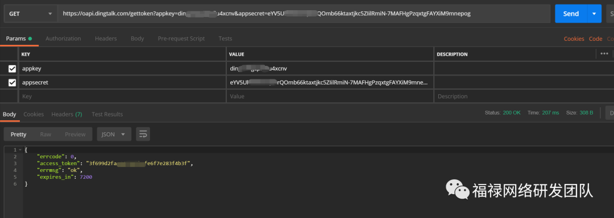
Task: Open the request Headers tab
Action: [x=106, y=39]
